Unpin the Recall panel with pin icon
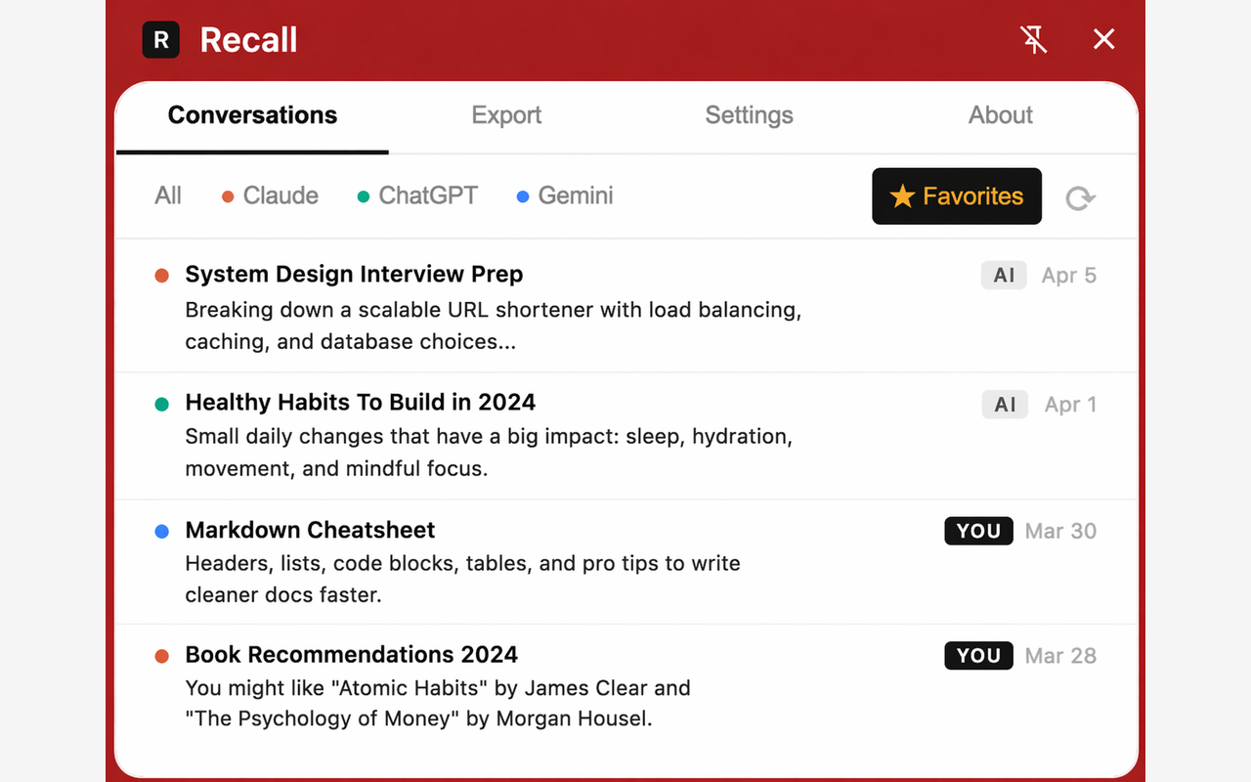 (1033, 39)
